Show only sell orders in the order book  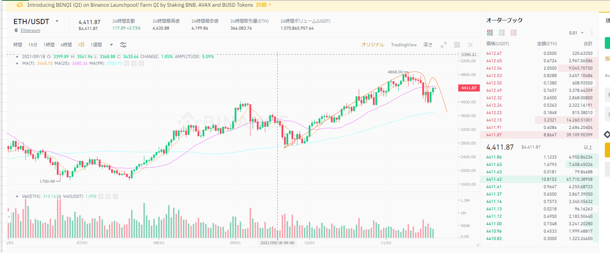pos(514,33)
